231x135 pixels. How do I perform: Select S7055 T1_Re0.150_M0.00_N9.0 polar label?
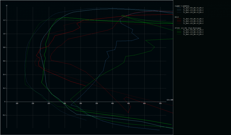(x=193, y=34)
